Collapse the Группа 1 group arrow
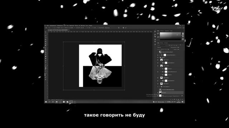Viewport: 229px width, 128px height. [160, 58]
